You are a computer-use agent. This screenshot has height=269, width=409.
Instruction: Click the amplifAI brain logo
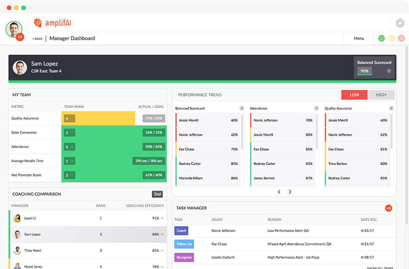(38, 23)
